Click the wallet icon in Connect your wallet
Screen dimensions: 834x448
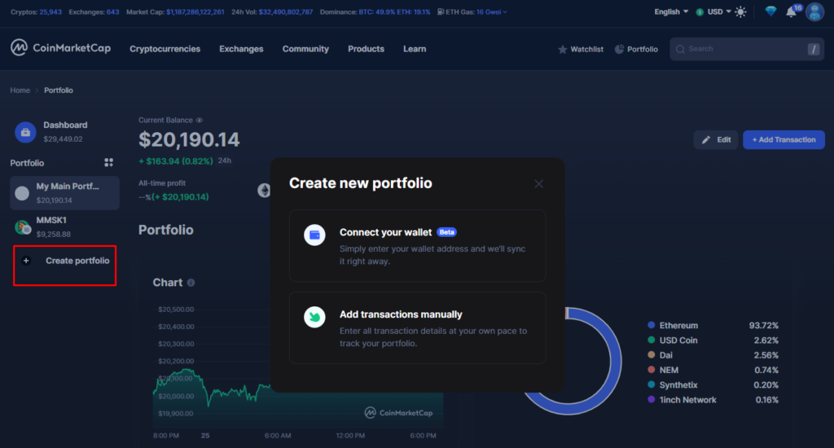pyautogui.click(x=314, y=235)
